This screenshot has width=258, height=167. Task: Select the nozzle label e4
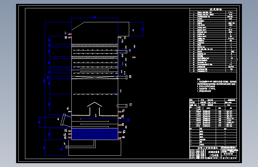coord(123,137)
